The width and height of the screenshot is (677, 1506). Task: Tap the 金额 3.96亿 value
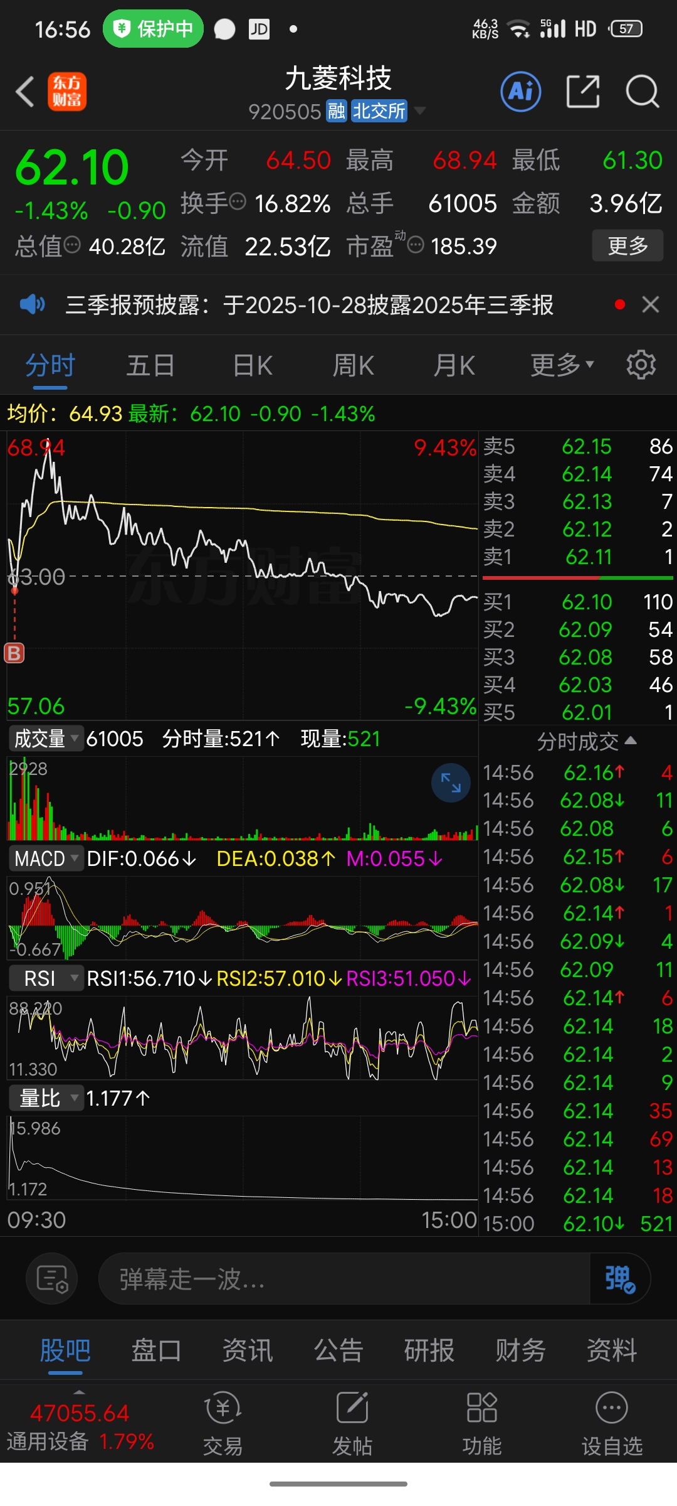point(626,203)
